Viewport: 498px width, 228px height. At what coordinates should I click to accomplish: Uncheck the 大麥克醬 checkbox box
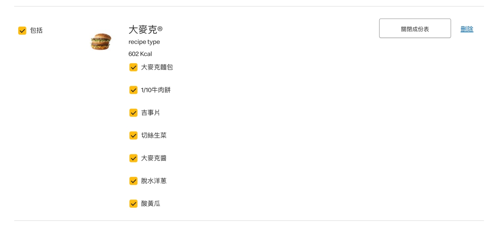pyautogui.click(x=133, y=158)
